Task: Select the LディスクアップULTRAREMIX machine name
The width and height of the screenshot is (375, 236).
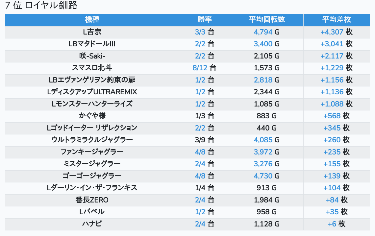Action: [92, 92]
